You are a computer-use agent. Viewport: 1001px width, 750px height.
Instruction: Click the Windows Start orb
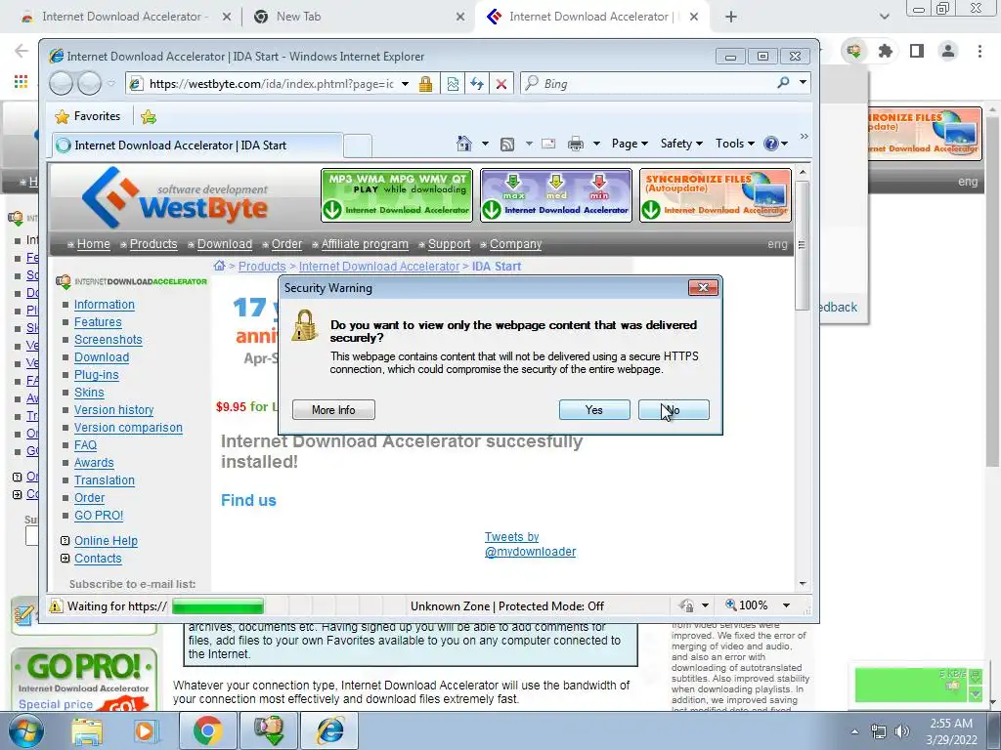pos(25,730)
